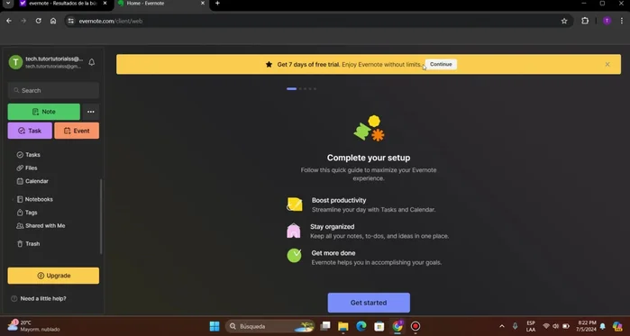Screen dimensions: 630x336
Task: Open the battery tray icon
Action: click(566, 326)
